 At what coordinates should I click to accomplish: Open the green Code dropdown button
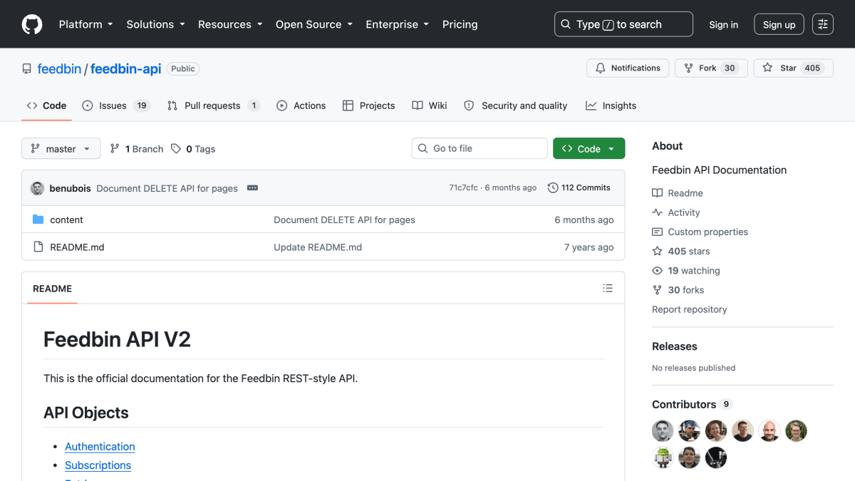click(589, 148)
